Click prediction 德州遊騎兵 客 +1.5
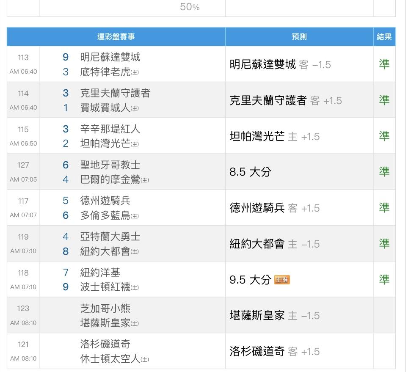 (275, 208)
